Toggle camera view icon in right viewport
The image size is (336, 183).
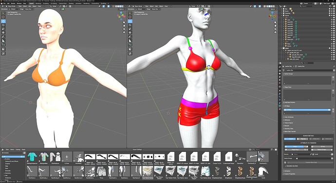[275, 29]
